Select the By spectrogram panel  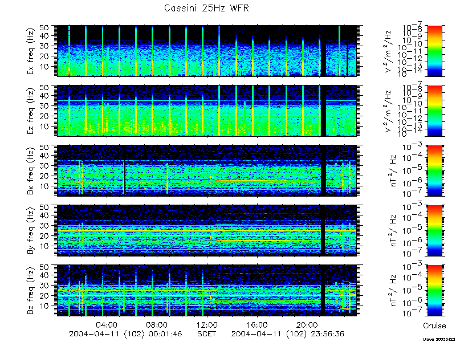206,230
